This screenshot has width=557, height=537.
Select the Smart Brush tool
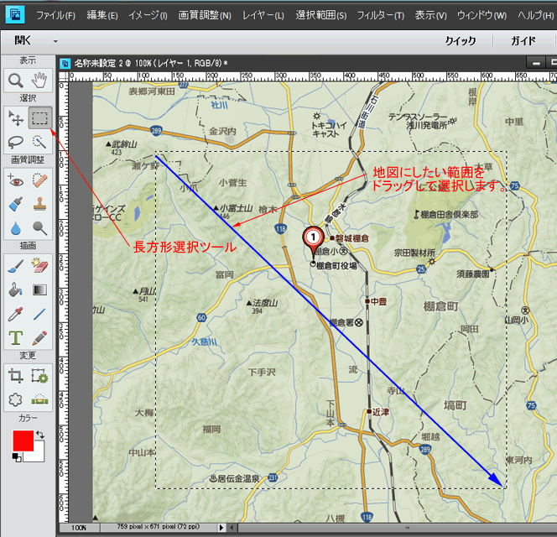point(16,204)
